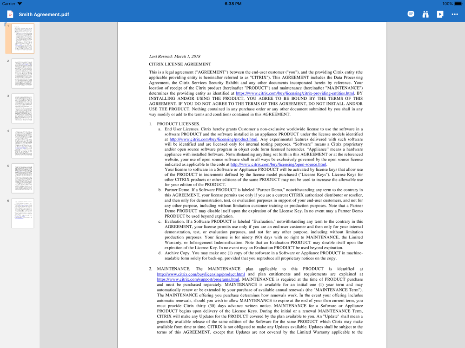
Task: Select the page 1 thumbnail
Action: [x=23, y=39]
